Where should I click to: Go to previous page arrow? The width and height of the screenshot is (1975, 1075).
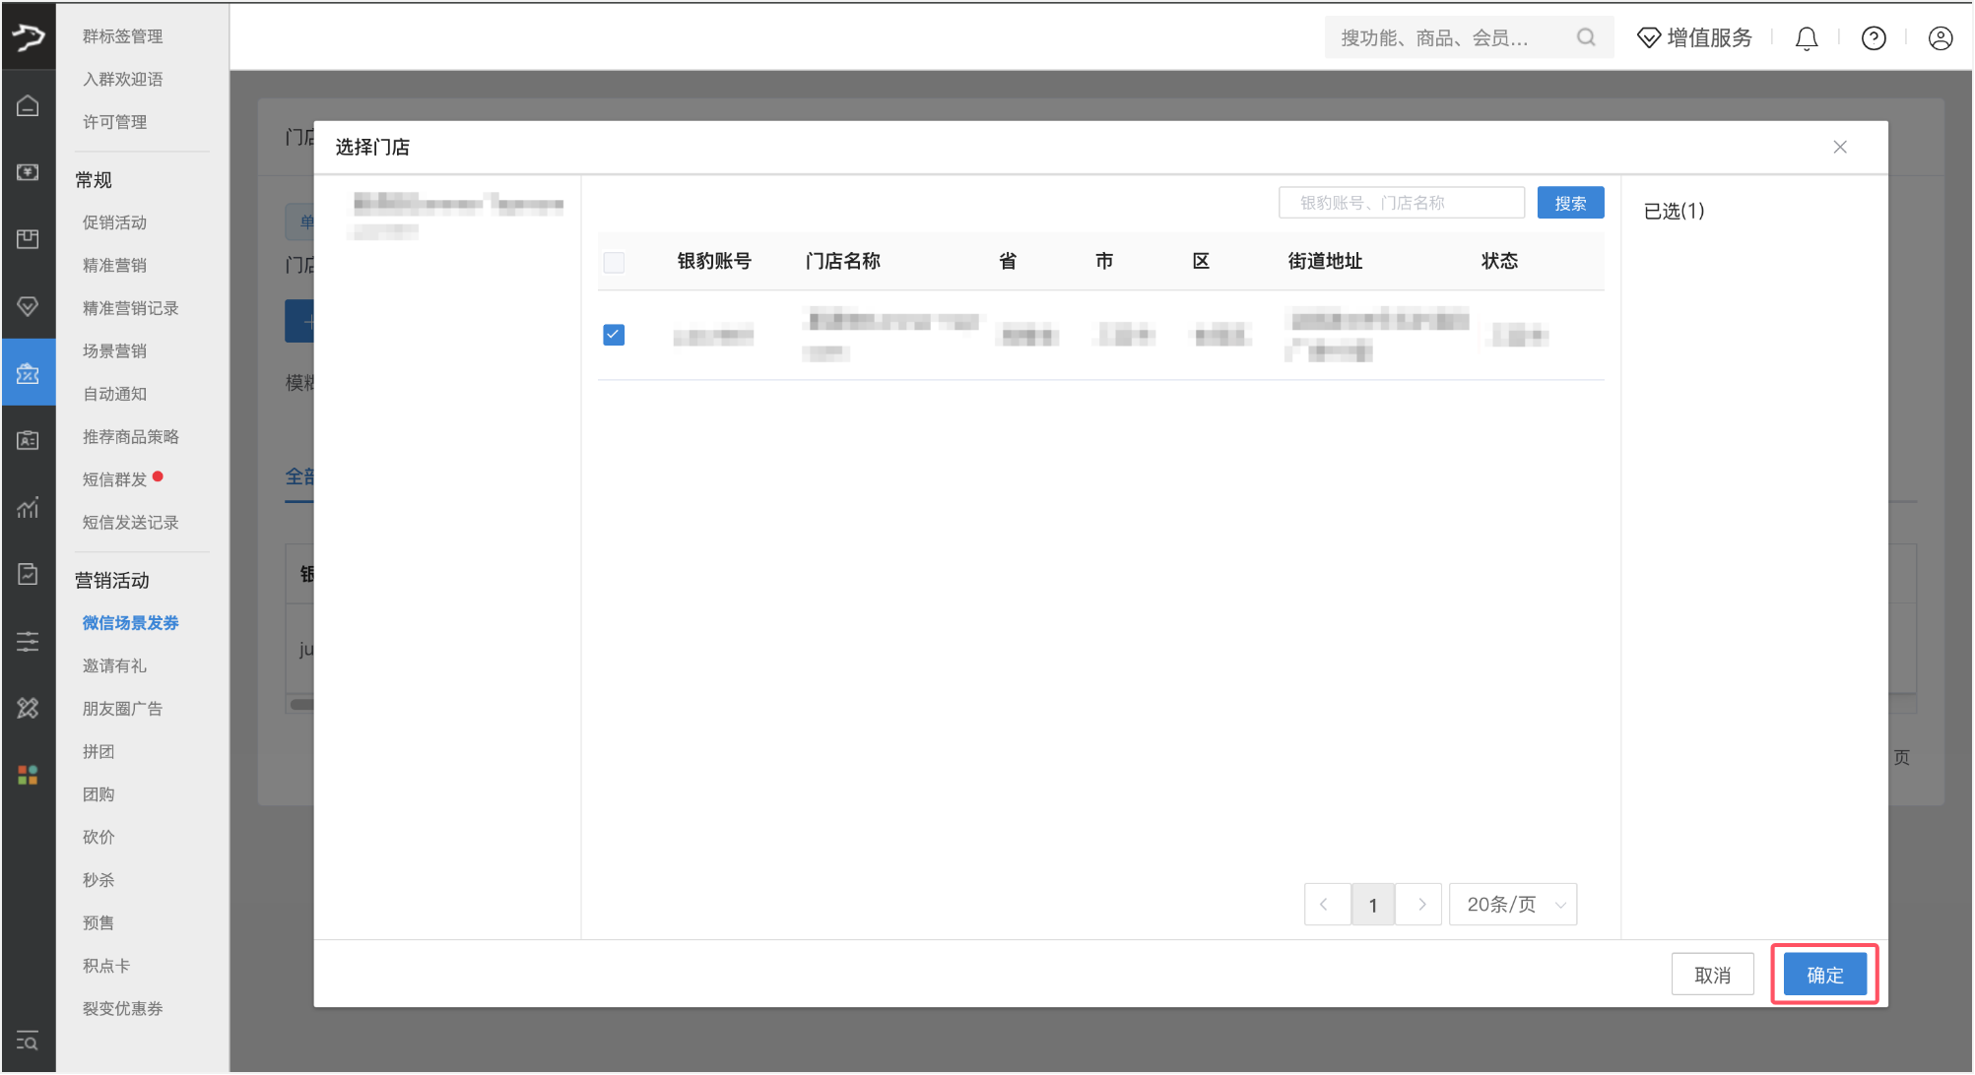1325,904
